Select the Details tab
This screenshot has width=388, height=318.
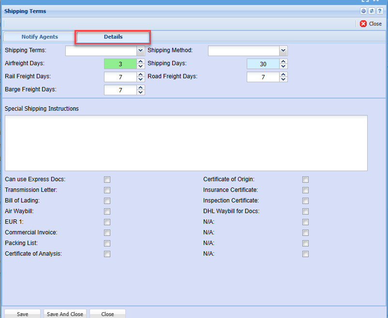coord(113,37)
